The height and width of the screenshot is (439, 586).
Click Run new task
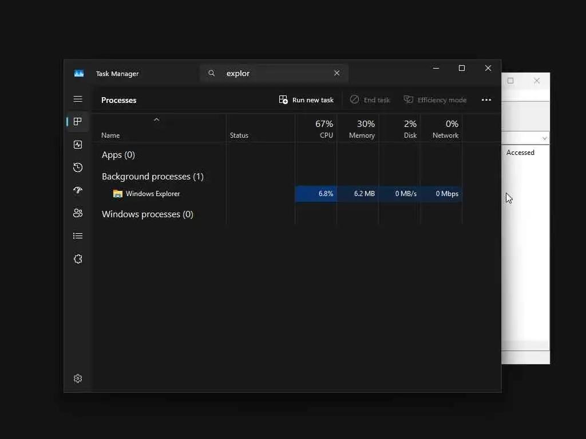tap(306, 99)
